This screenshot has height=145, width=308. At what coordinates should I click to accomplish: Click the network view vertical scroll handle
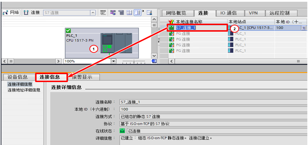[x=155, y=25]
